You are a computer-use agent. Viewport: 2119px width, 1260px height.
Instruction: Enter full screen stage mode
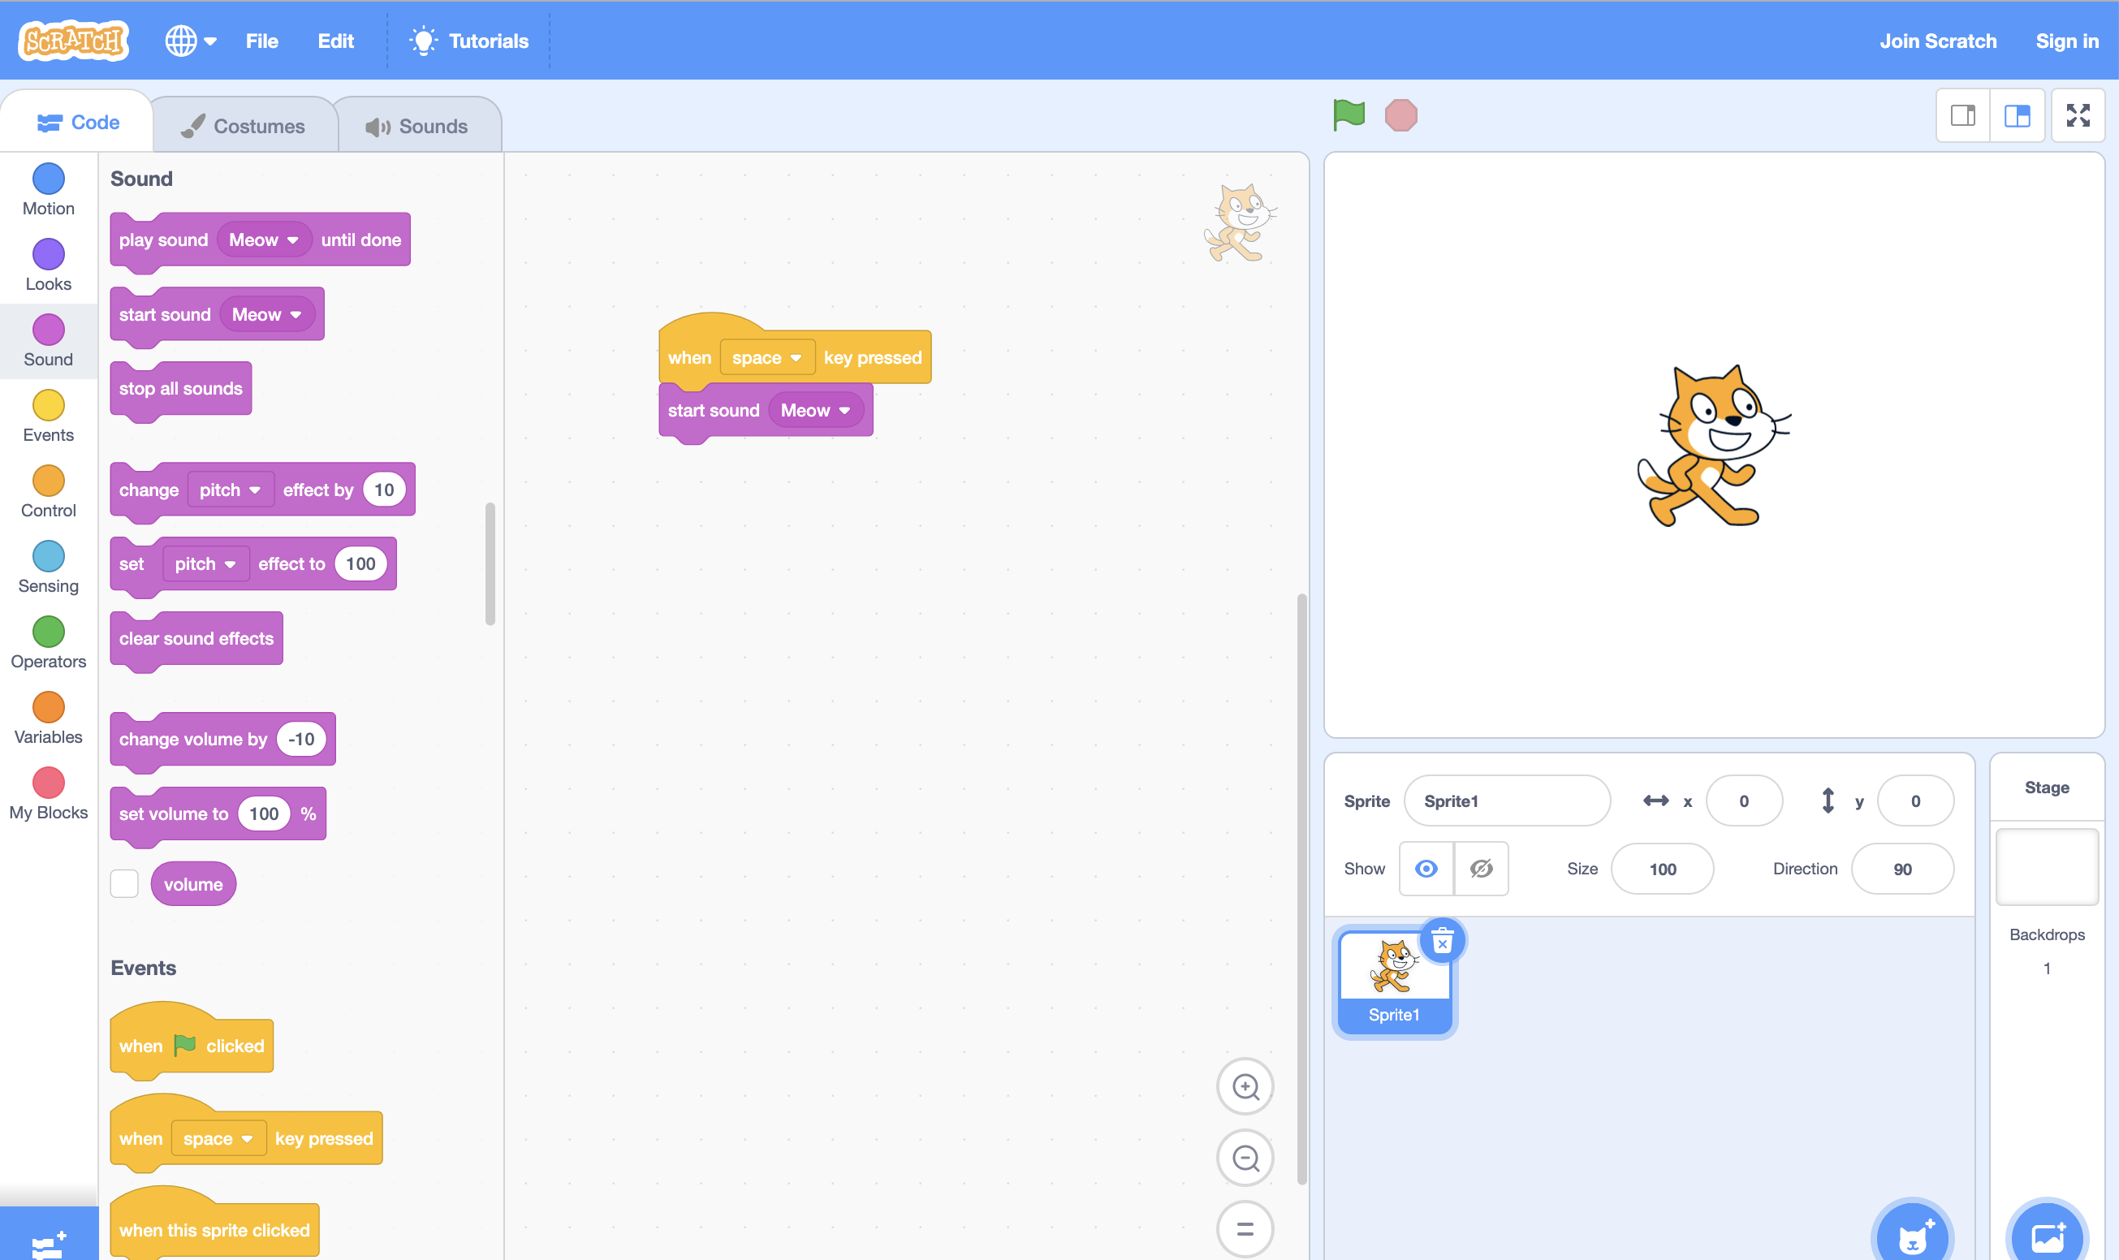click(2078, 115)
